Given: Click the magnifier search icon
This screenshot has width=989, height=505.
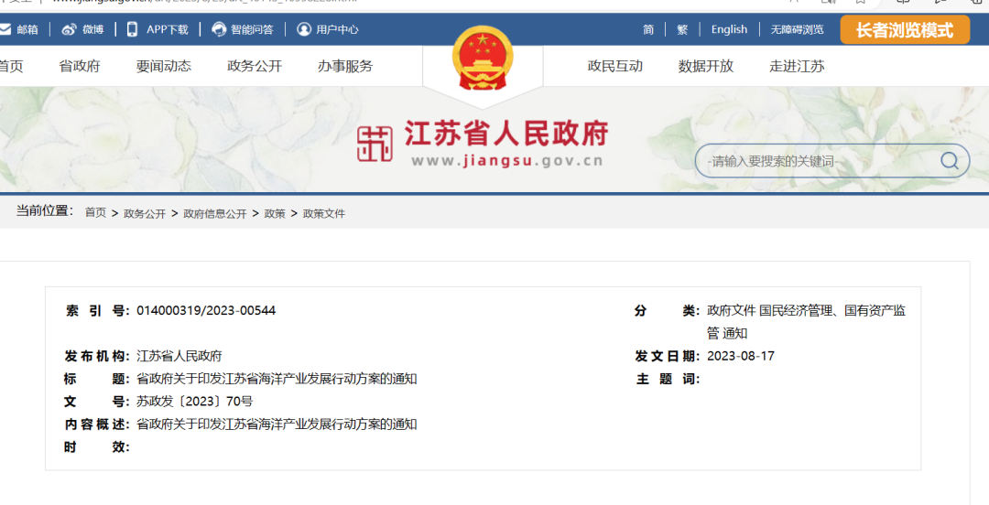Looking at the screenshot, I should [950, 162].
